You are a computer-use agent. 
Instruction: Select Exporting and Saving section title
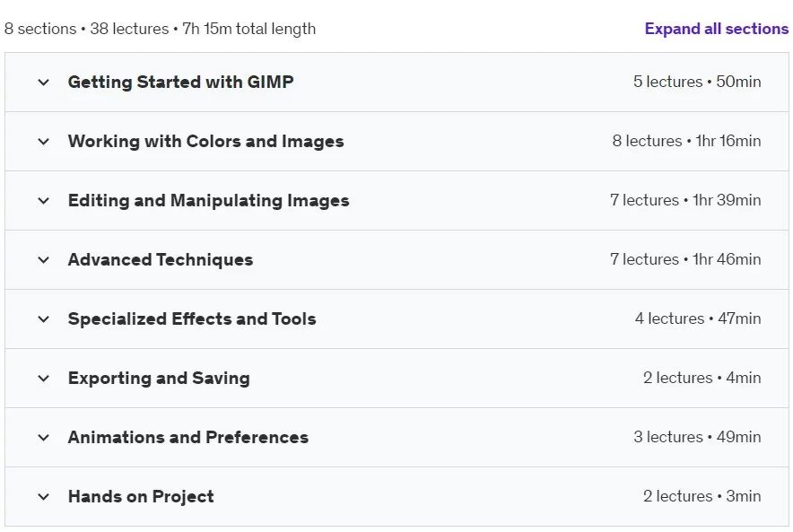point(159,378)
